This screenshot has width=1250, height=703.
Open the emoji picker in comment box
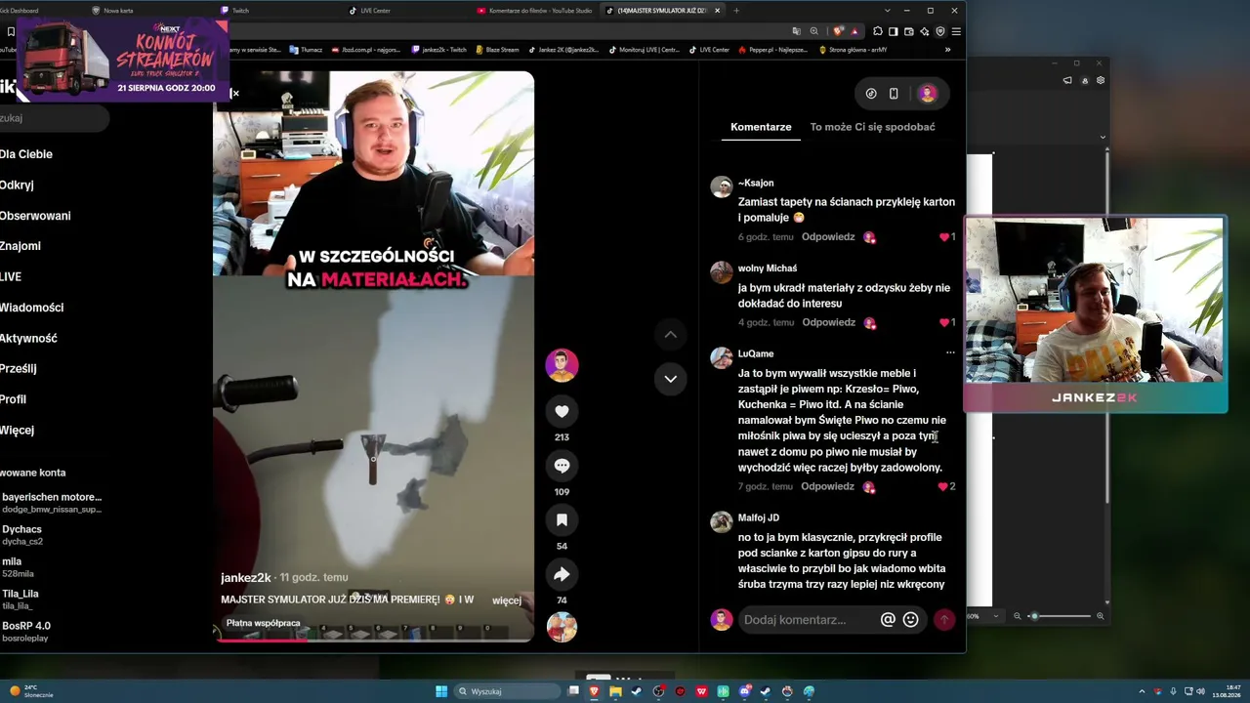(910, 619)
